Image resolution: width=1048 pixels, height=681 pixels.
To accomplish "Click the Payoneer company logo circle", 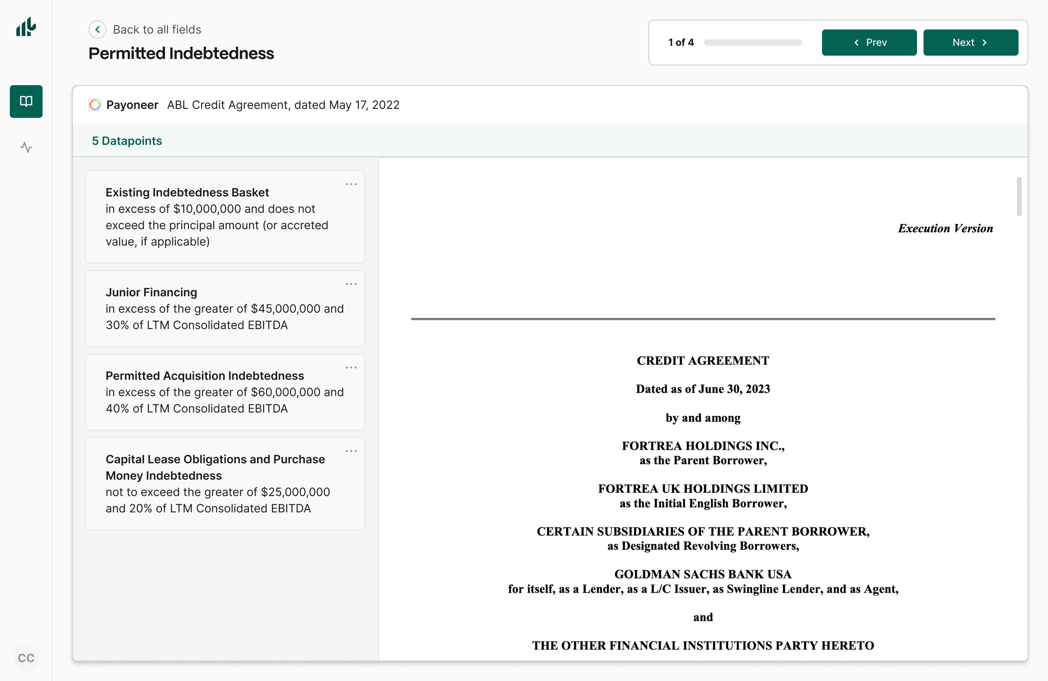I will [95, 105].
